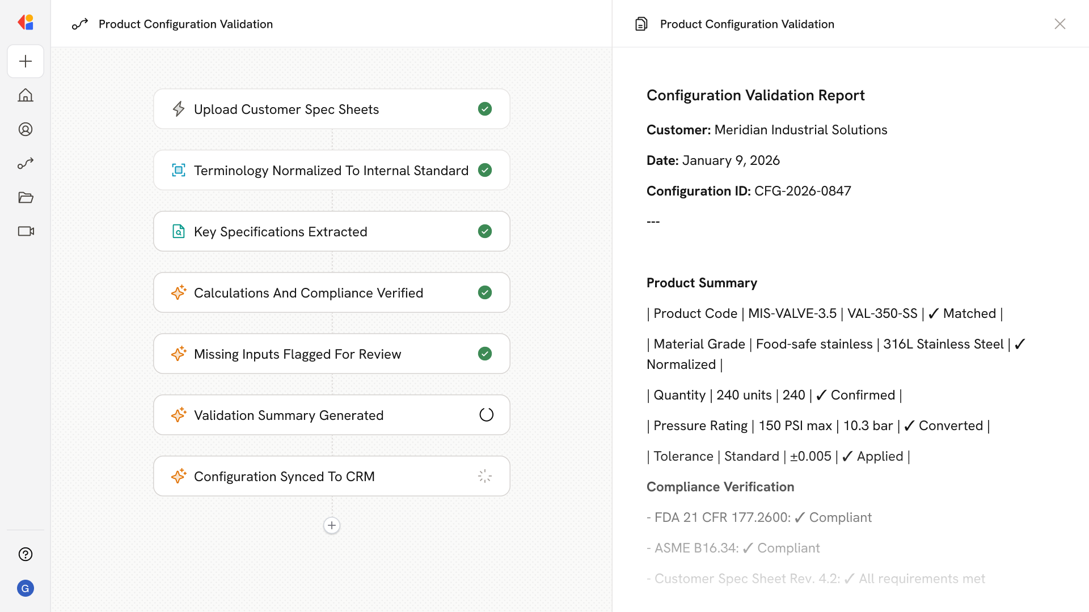Open the G user avatar at bottom left
Viewport: 1089px width, 612px height.
click(26, 588)
